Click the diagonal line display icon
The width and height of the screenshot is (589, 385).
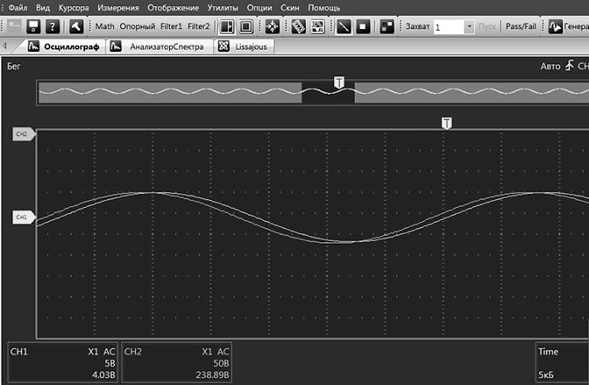344,26
